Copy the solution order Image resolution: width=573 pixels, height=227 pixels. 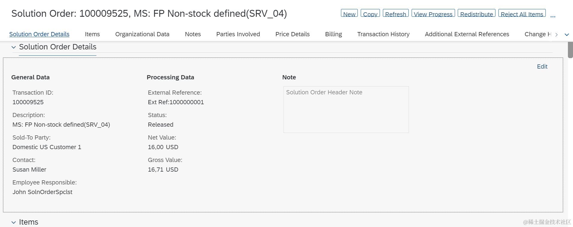(x=370, y=14)
